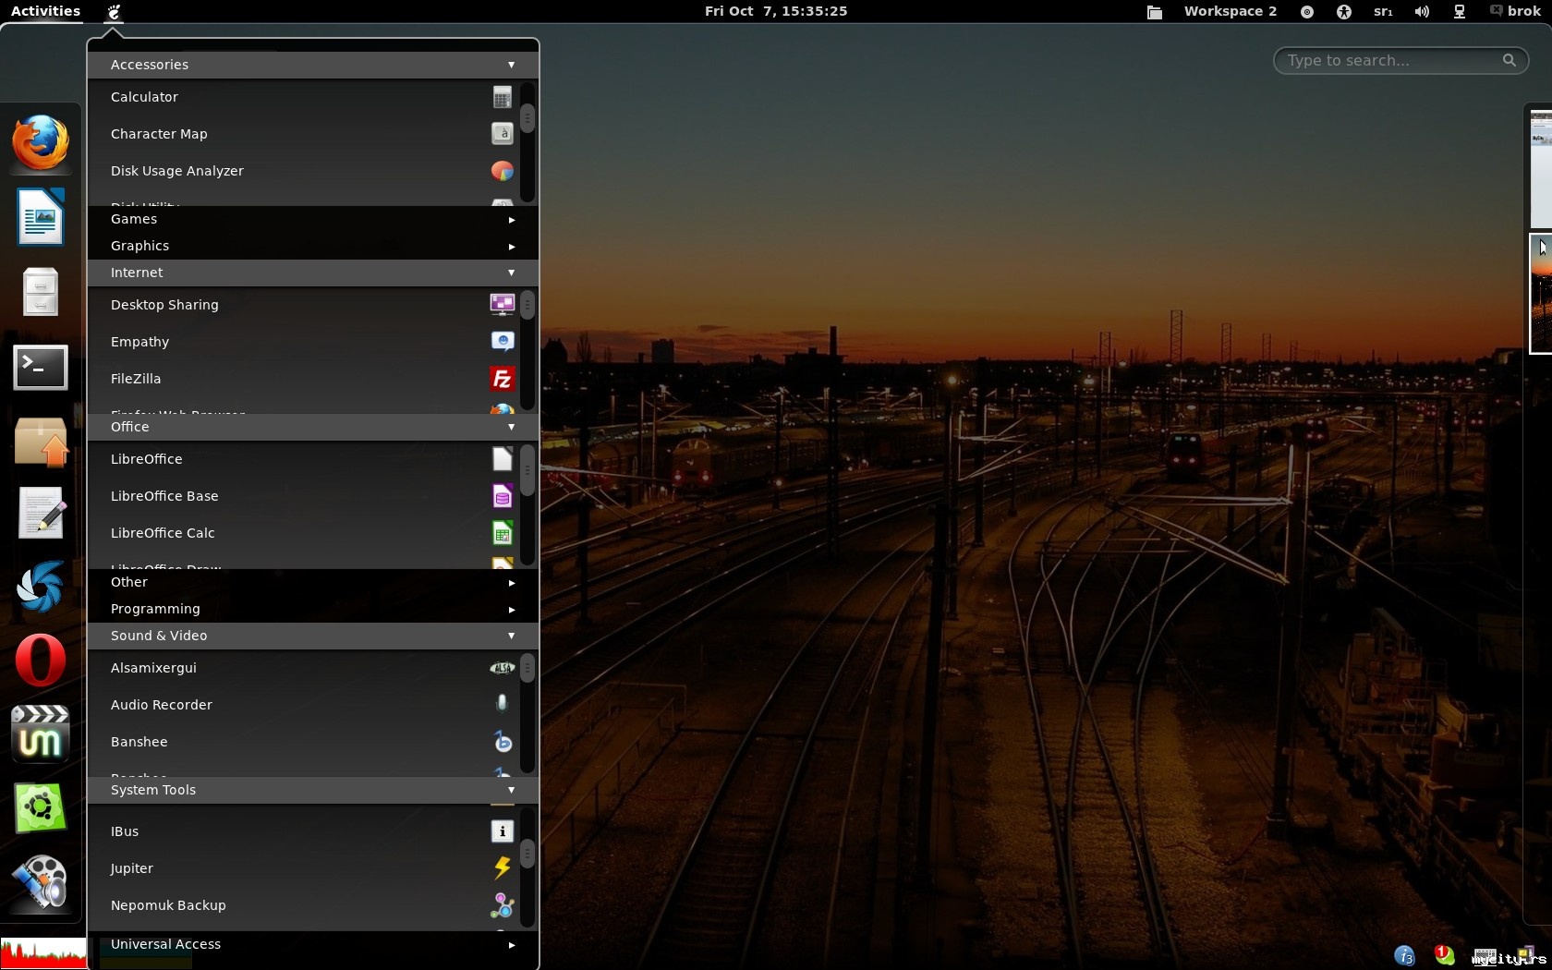This screenshot has width=1552, height=970.
Task: Start Empathy from the Internet list
Action: click(303, 342)
